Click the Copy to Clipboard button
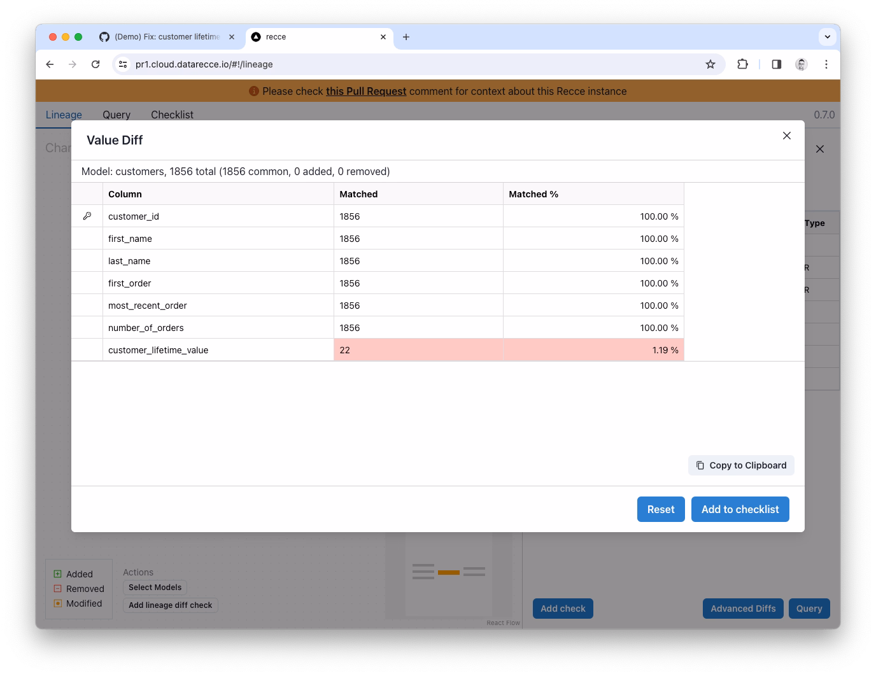Screen dimensions: 876x676 (x=741, y=465)
